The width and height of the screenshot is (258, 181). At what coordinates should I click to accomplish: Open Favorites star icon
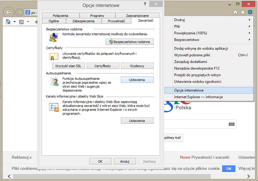[x=243, y=12]
